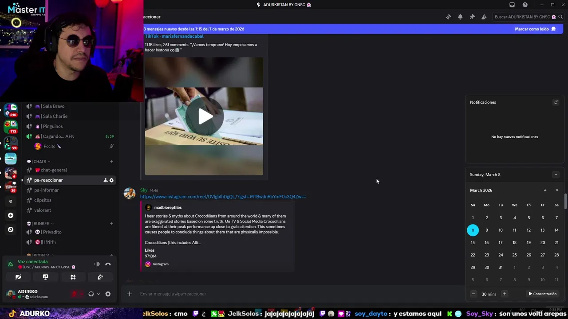Toggle noise suppression waveform icon

pos(97,264)
